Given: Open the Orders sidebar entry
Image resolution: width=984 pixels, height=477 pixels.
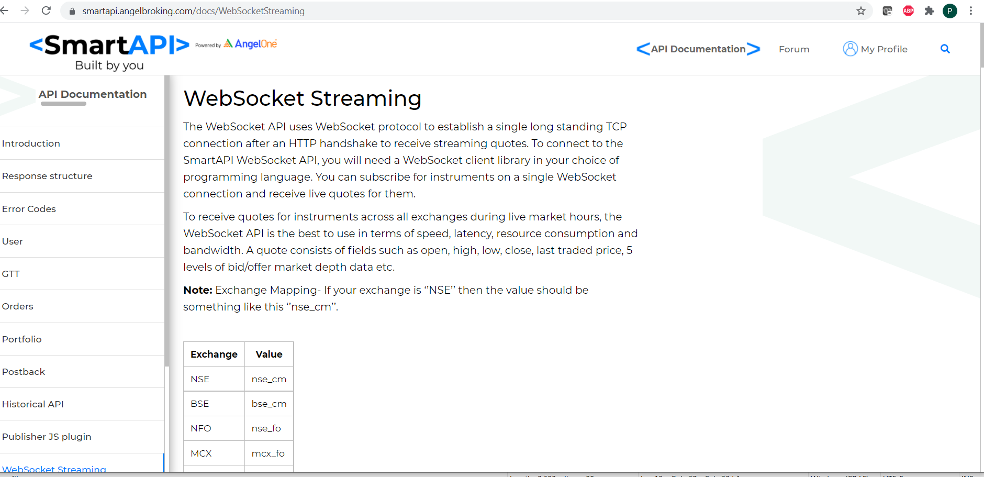Looking at the screenshot, I should (x=82, y=306).
